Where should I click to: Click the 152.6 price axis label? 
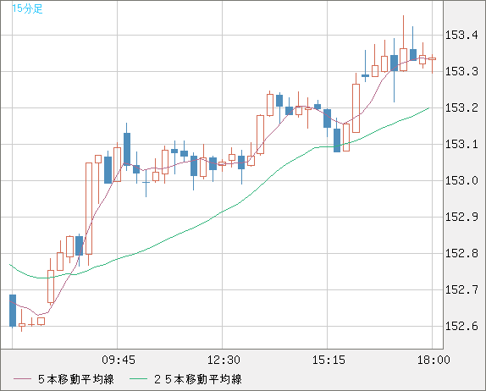click(461, 326)
